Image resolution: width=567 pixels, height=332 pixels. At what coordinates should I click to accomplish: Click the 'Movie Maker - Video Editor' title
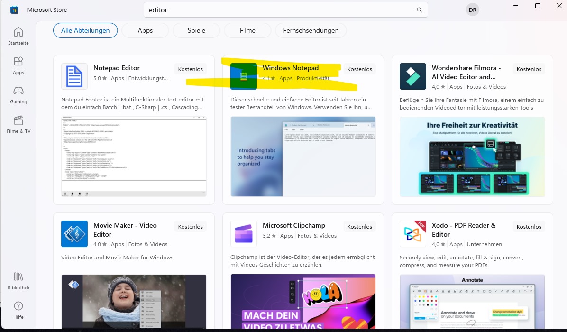pos(125,230)
